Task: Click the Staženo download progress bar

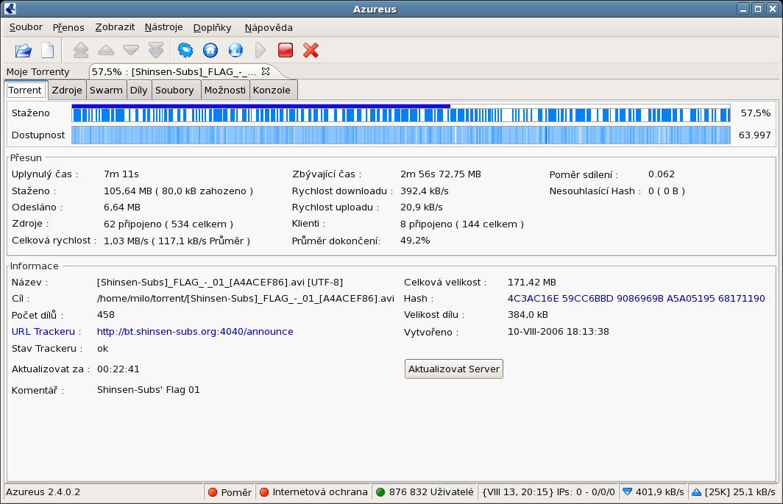Action: pyautogui.click(x=401, y=113)
